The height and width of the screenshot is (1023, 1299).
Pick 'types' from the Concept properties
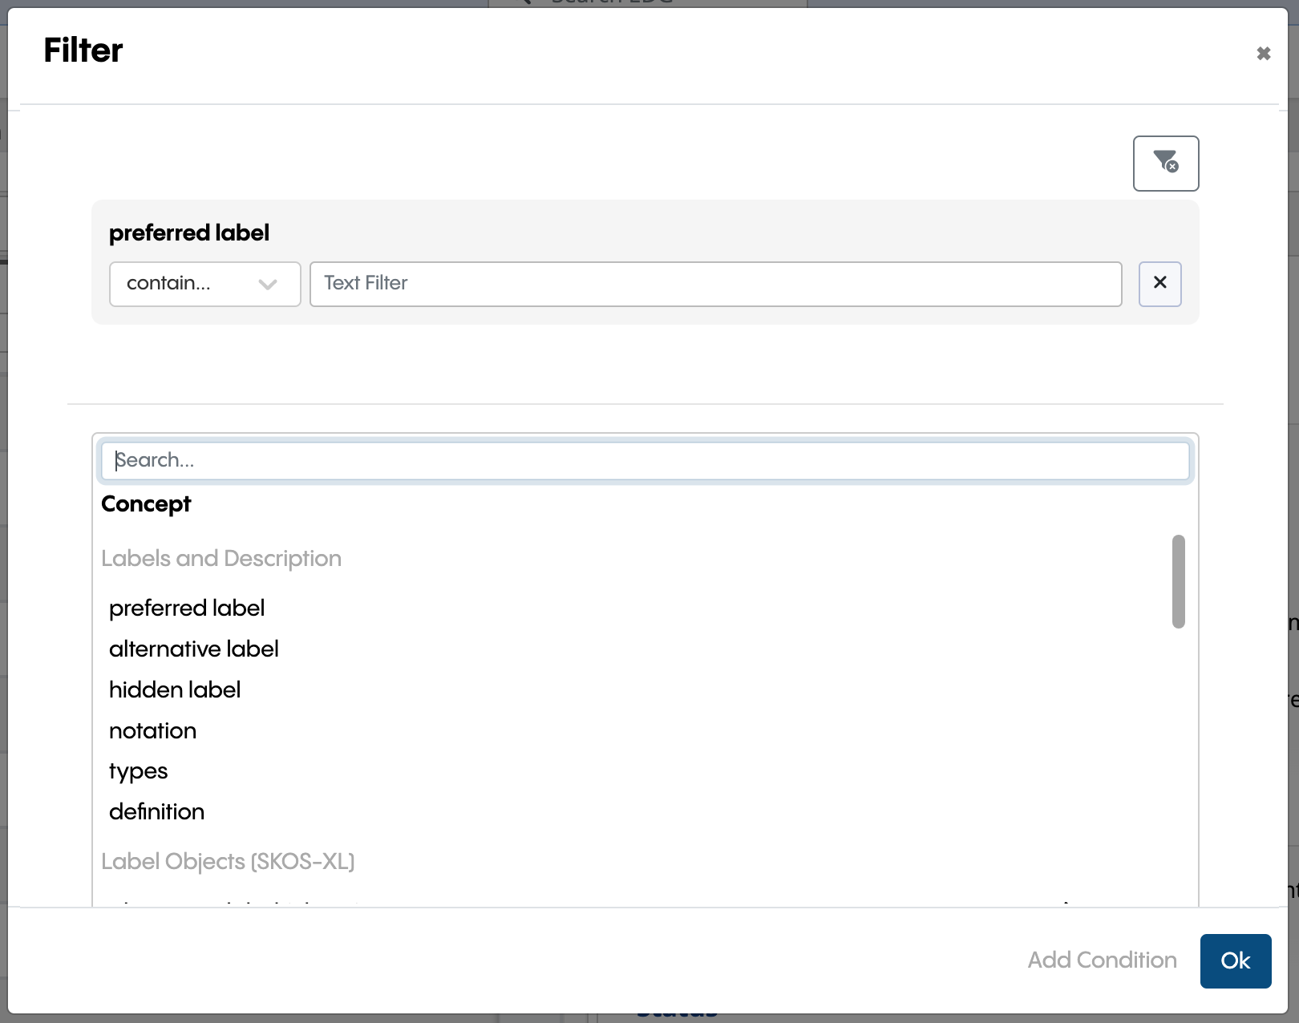[x=138, y=771]
